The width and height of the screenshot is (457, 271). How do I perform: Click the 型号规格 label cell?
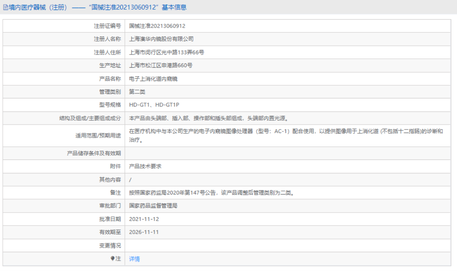(64, 105)
